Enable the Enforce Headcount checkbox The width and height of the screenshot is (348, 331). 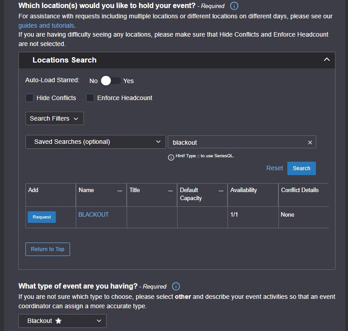pyautogui.click(x=90, y=98)
